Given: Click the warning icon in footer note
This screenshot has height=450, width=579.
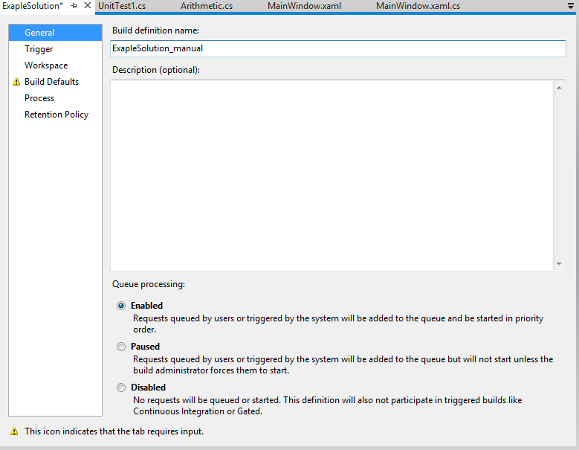Looking at the screenshot, I should [x=14, y=431].
